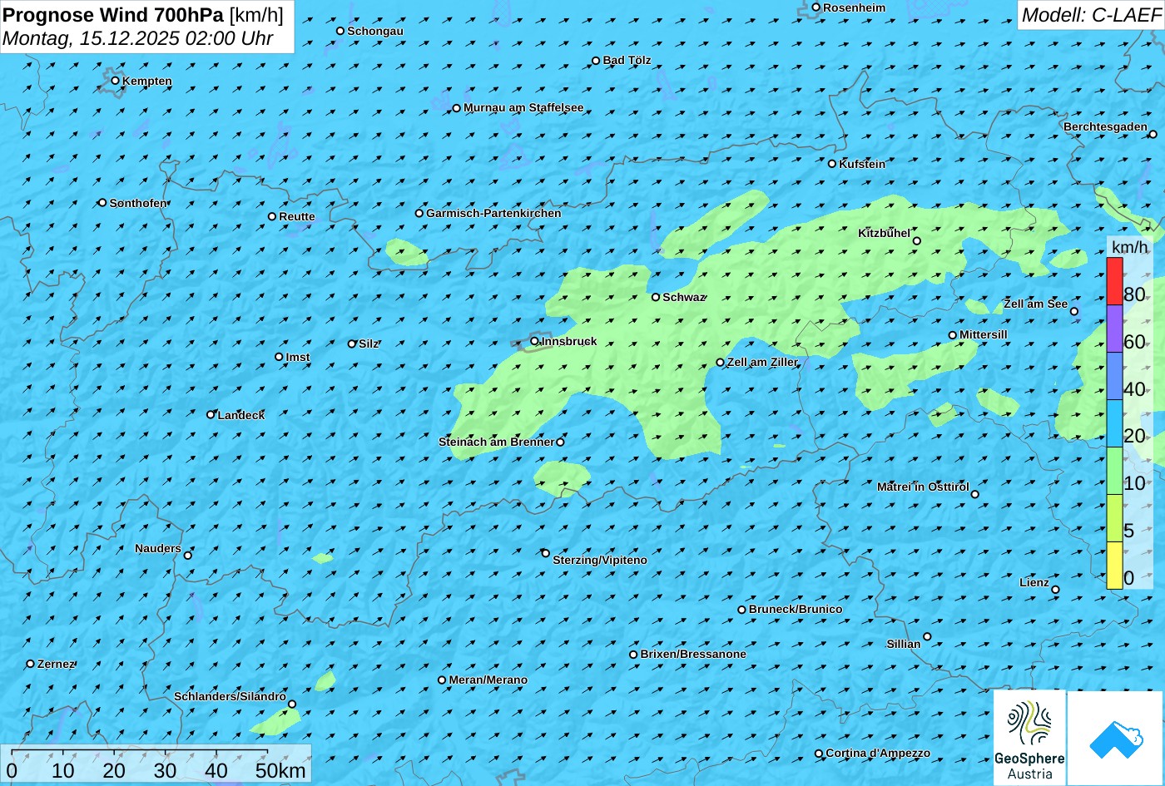Click the Zell am See marker
Image resolution: width=1165 pixels, height=786 pixels.
[1074, 312]
